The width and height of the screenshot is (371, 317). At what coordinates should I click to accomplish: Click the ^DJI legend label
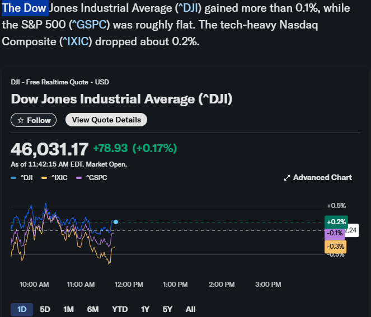coord(26,178)
